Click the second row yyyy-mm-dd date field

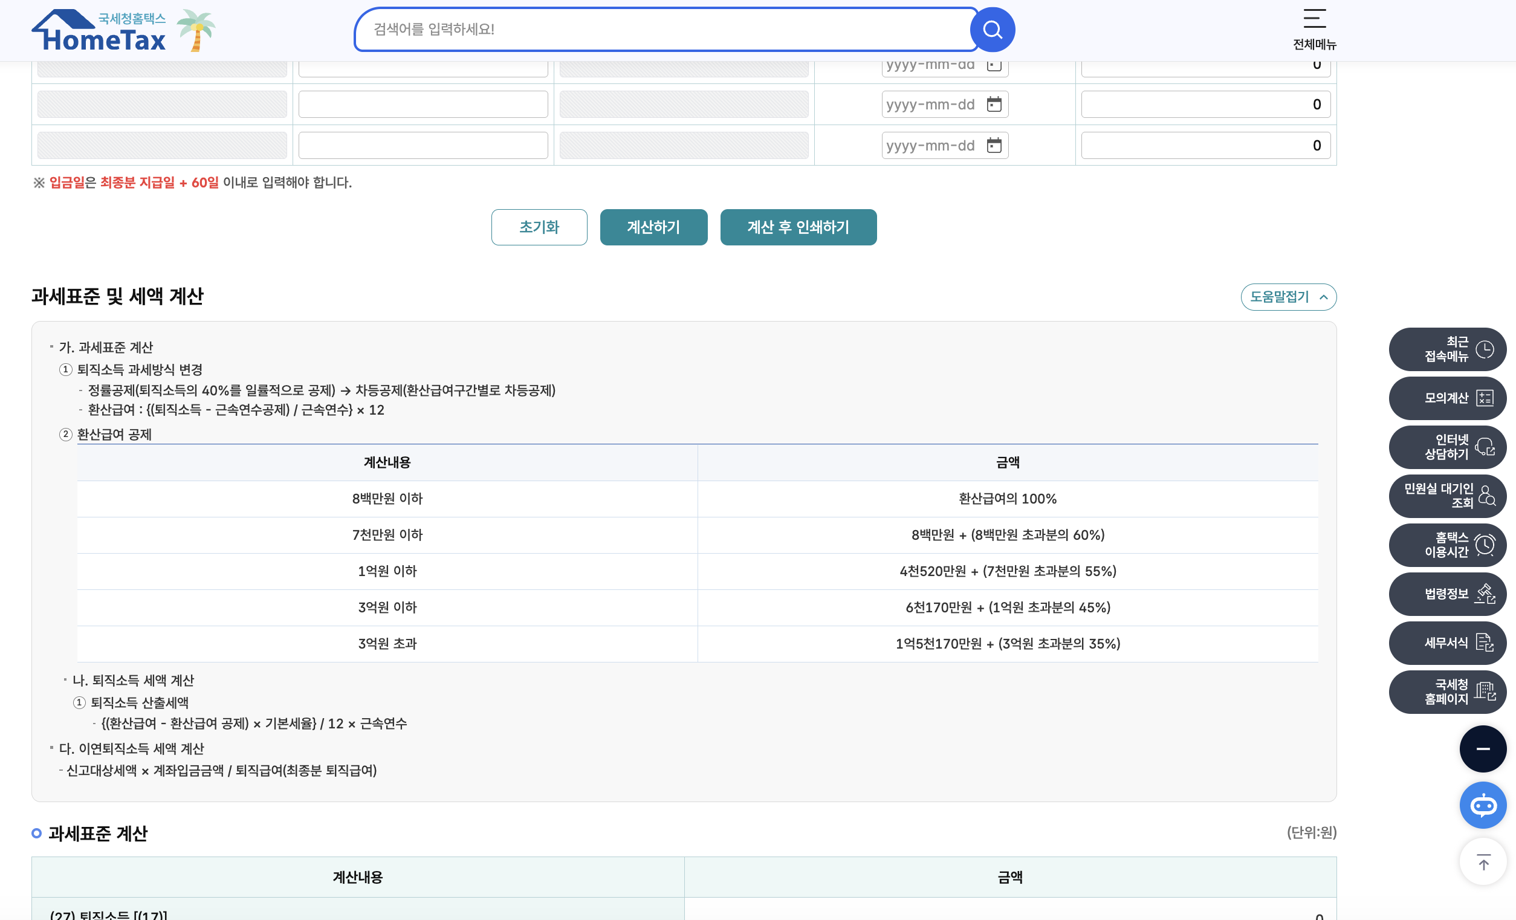(x=944, y=104)
